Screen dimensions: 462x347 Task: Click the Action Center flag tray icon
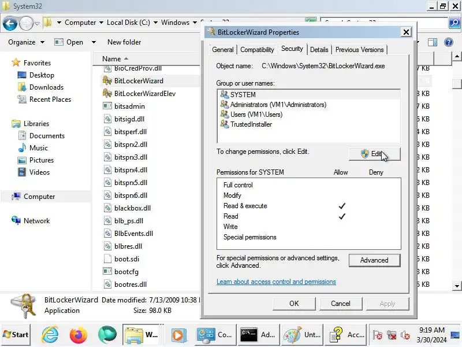tap(377, 335)
